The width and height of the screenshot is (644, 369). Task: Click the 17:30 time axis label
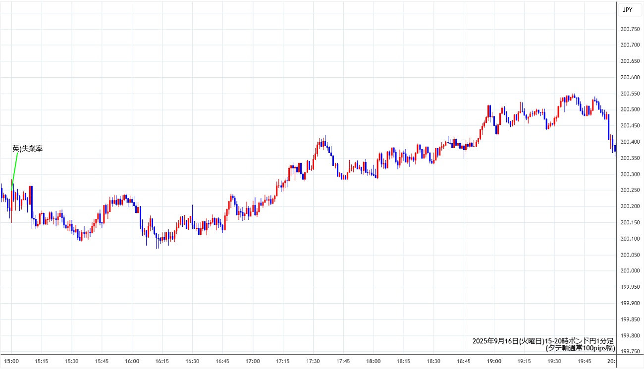(x=313, y=361)
